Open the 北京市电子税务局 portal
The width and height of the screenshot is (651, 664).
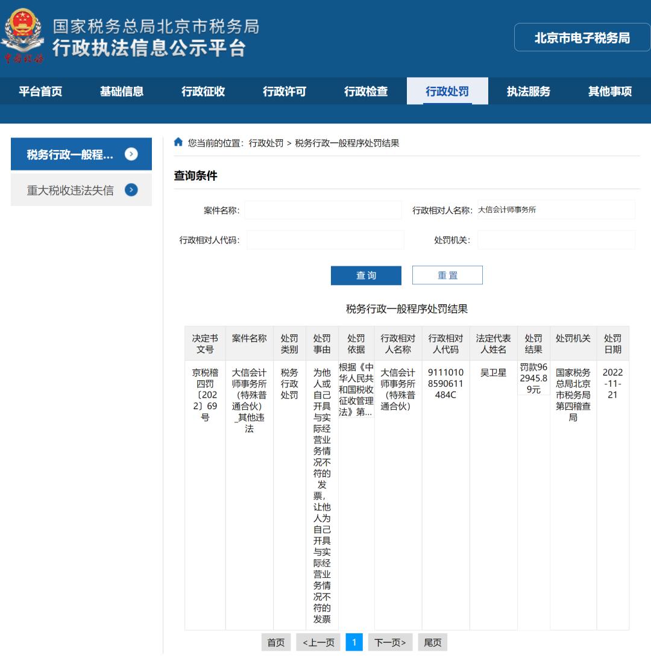(x=580, y=37)
